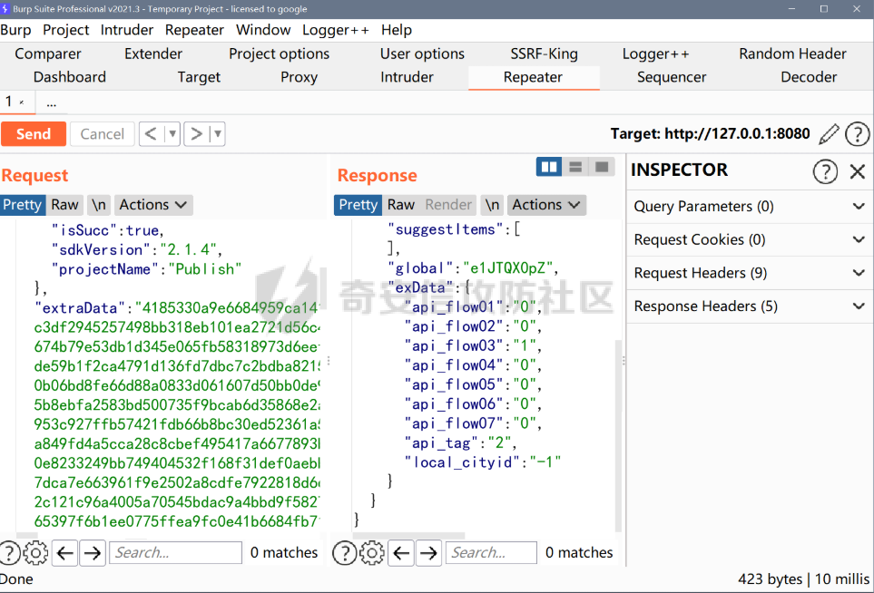
Task: Open Response search settings gear
Action: click(372, 553)
